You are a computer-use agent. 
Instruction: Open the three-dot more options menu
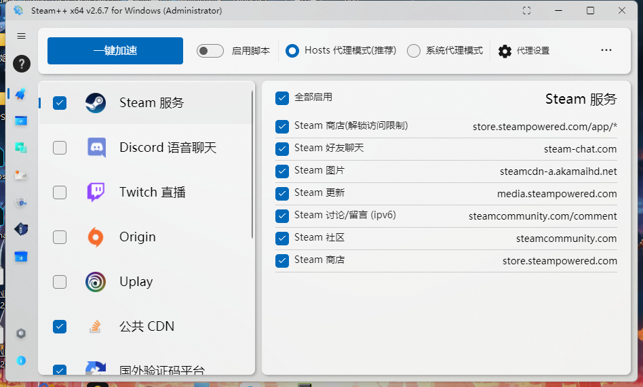click(606, 51)
